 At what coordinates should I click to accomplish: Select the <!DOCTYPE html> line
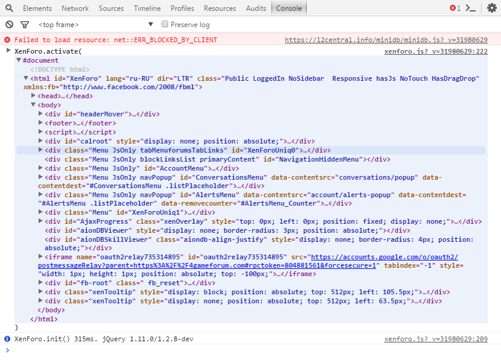tap(60, 69)
